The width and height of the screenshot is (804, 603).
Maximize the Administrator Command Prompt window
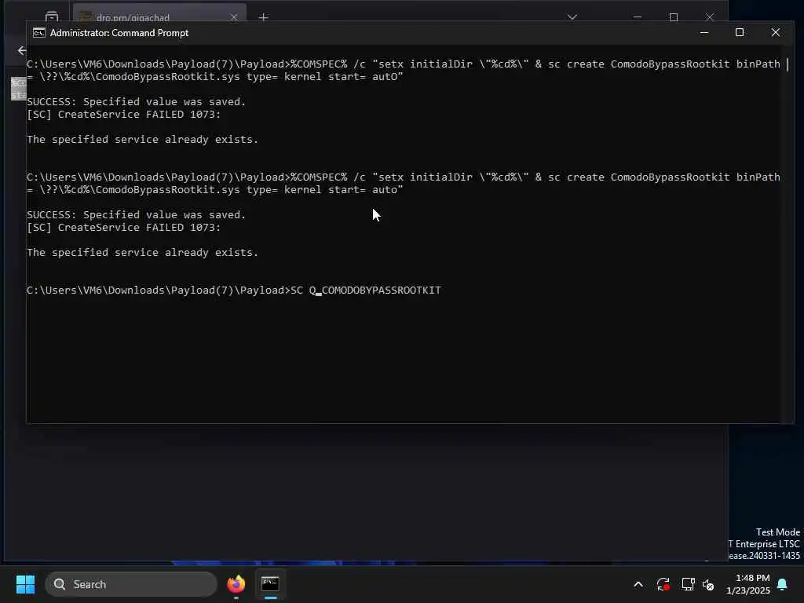[x=740, y=33]
